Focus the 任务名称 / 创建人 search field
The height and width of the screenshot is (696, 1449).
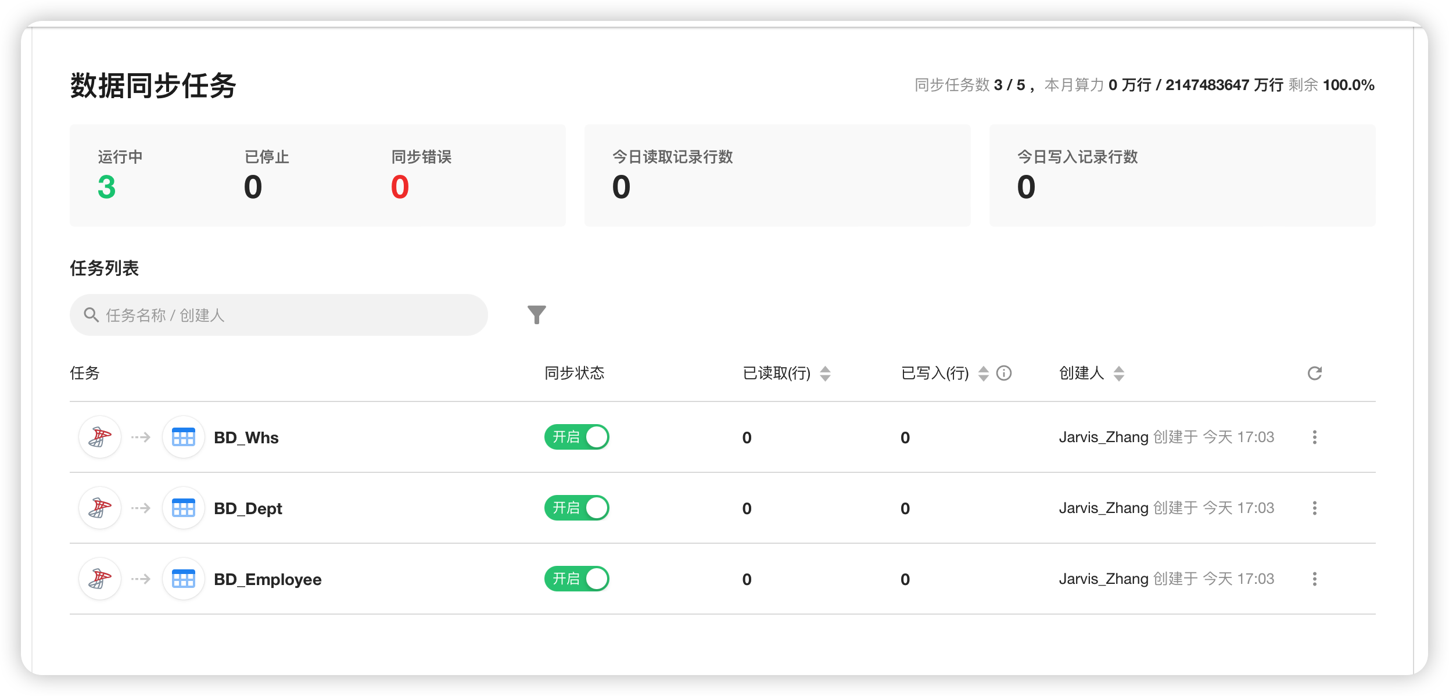click(x=279, y=315)
